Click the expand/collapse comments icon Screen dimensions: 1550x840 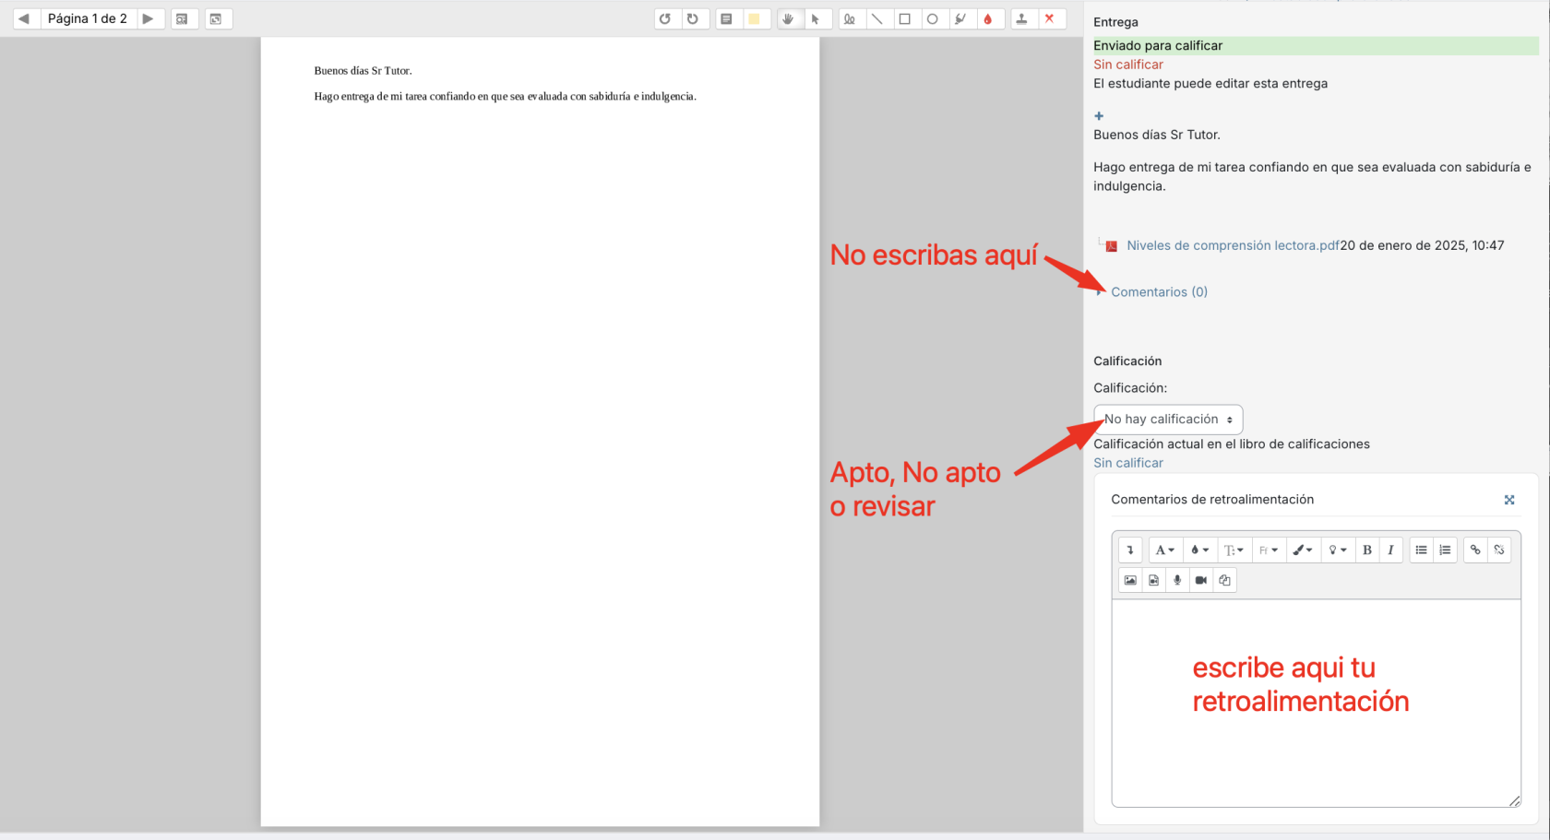[x=218, y=18]
